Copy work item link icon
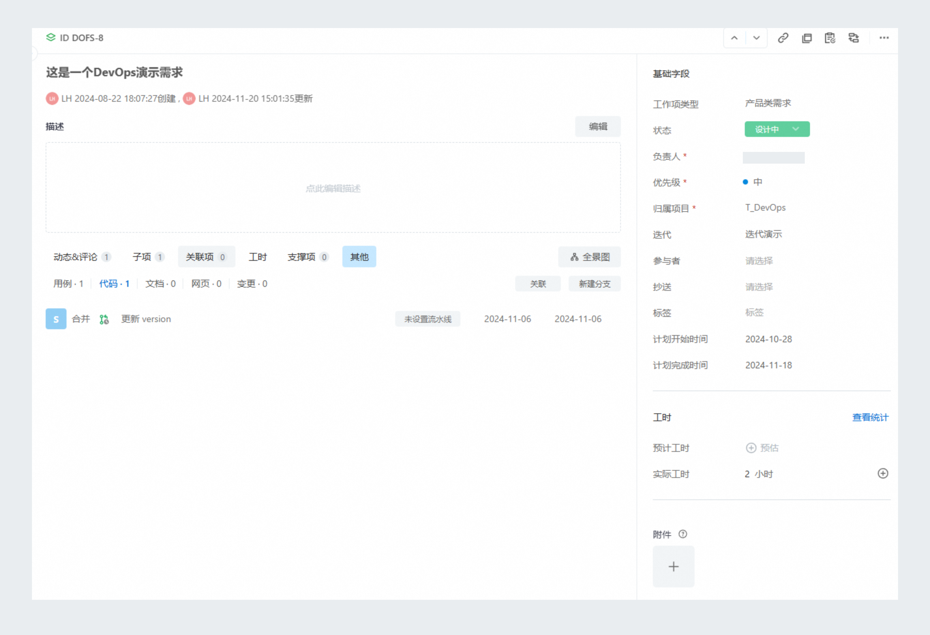The width and height of the screenshot is (930, 635). click(783, 38)
